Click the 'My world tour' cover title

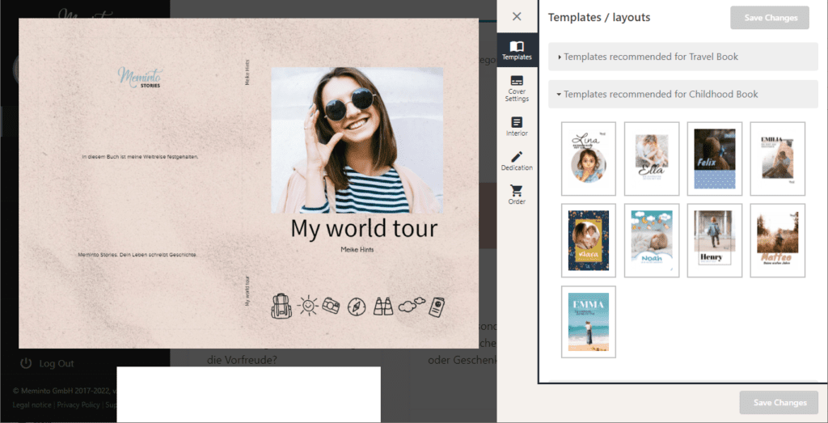click(x=364, y=229)
